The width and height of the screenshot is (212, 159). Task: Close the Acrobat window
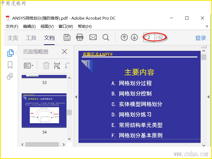tap(202, 18)
